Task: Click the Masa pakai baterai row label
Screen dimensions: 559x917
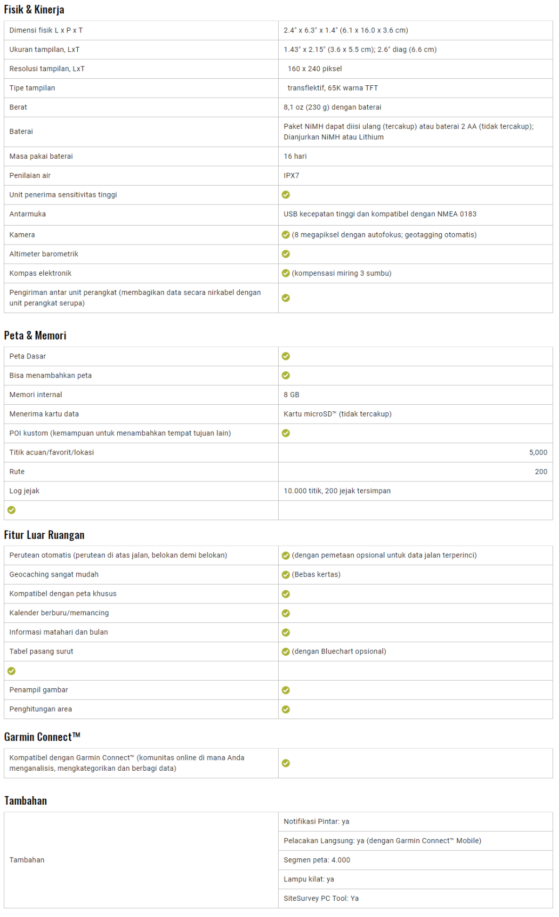Action: coord(41,157)
